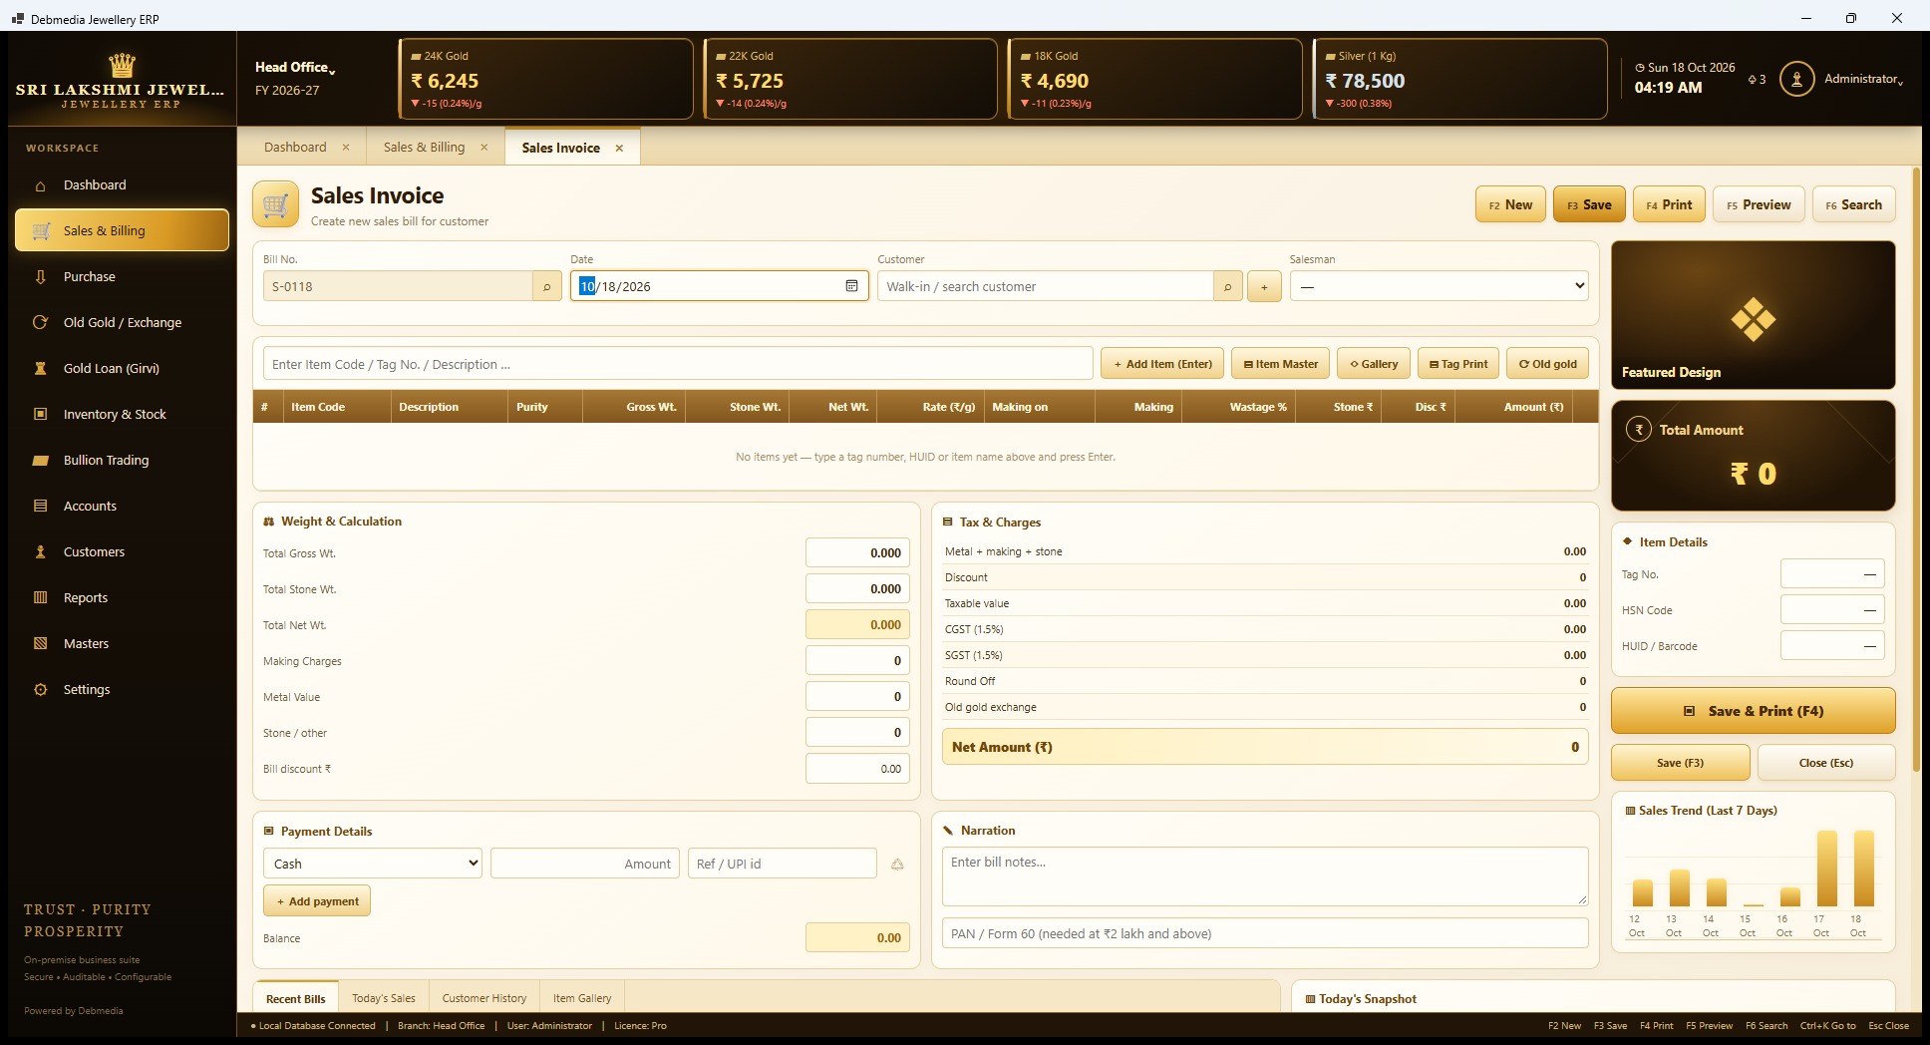Open Old Gold / Exchange module

[122, 323]
